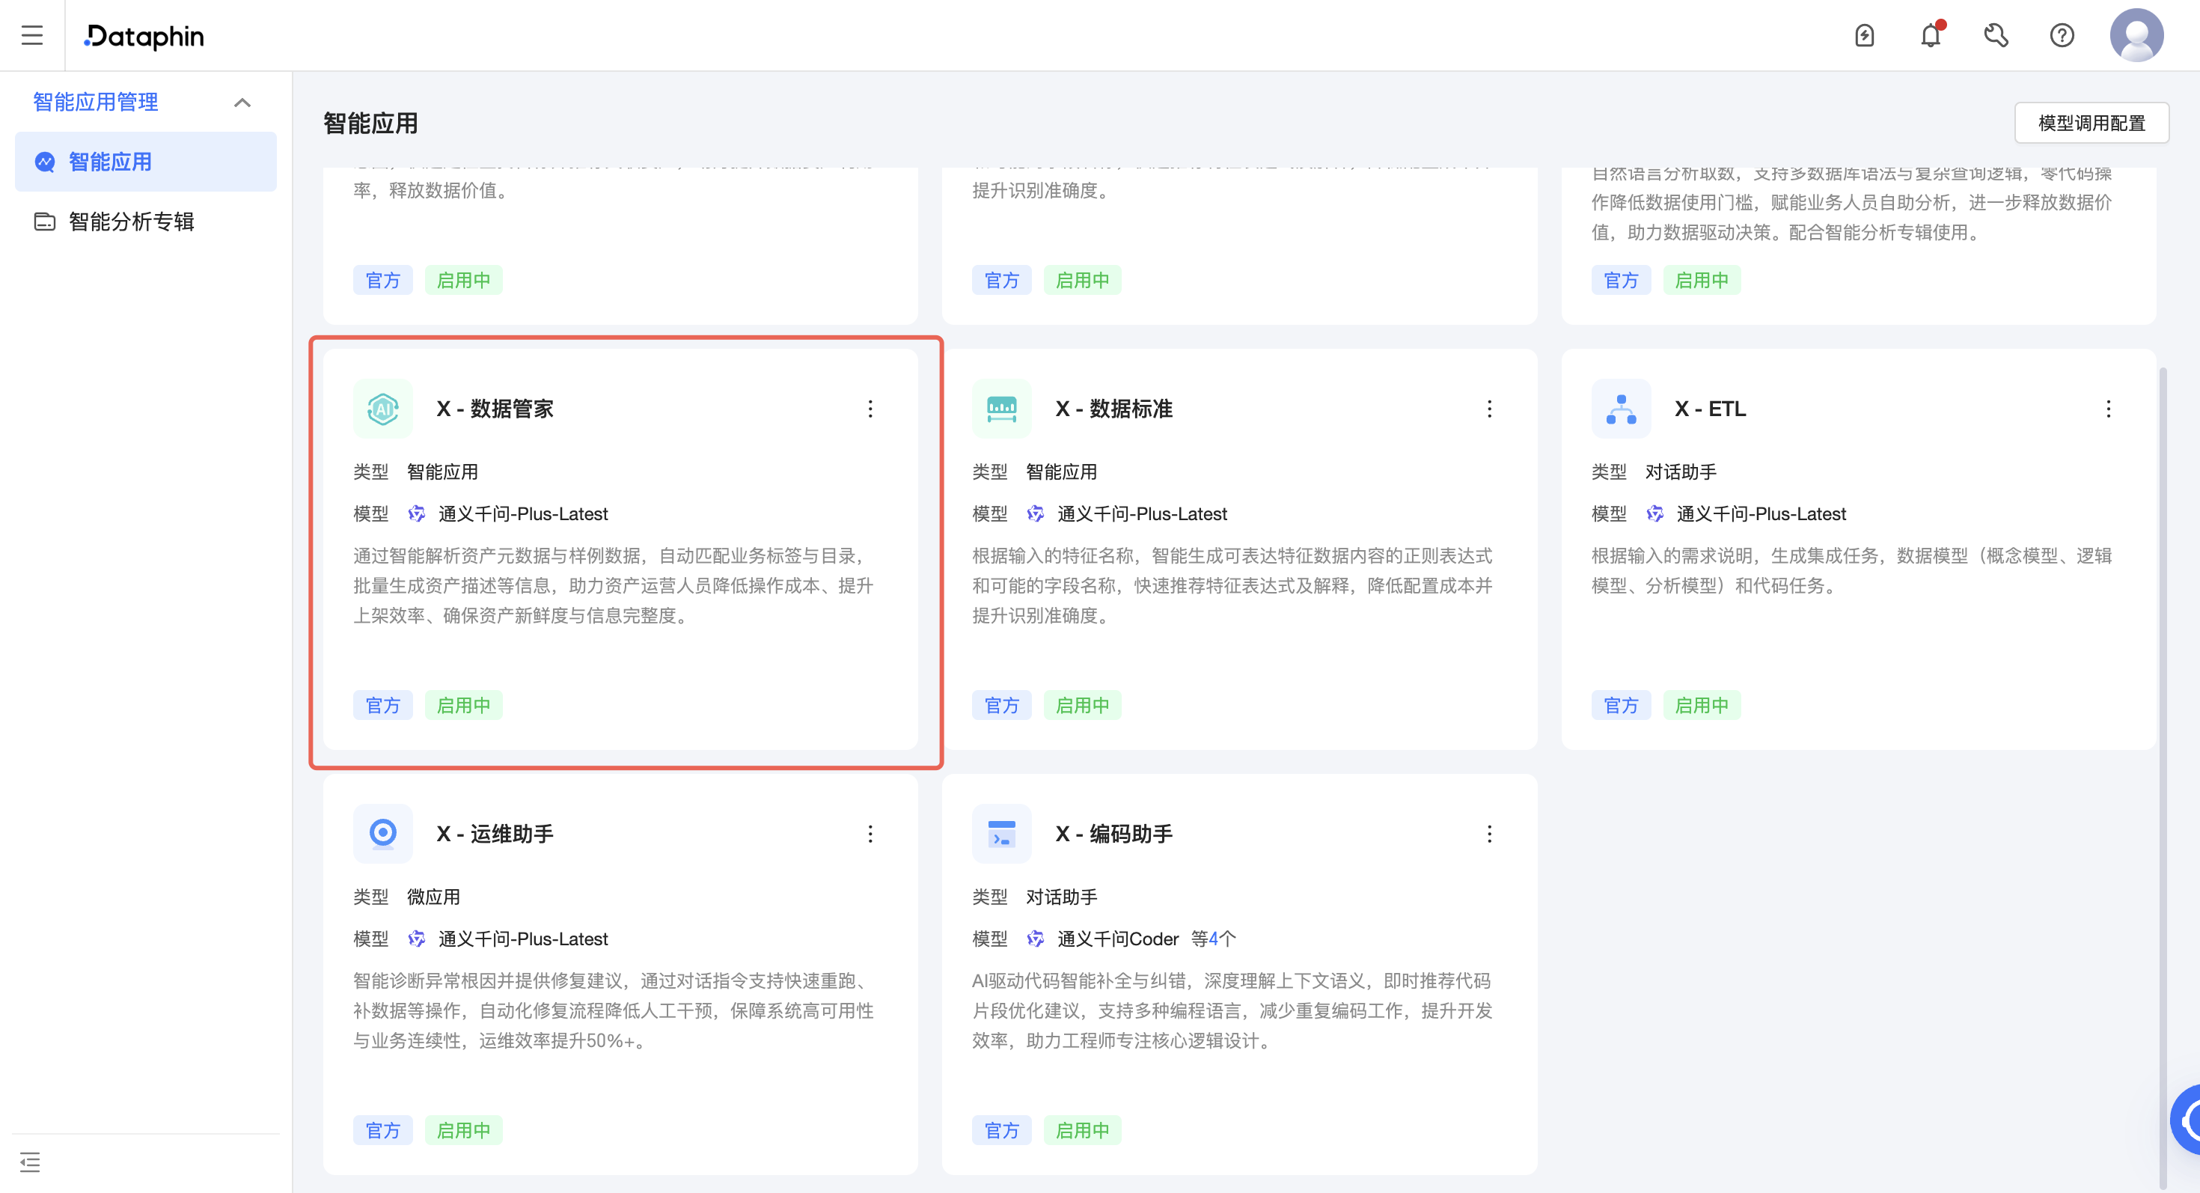Image resolution: width=2200 pixels, height=1193 pixels.
Task: Click the help question mark icon
Action: point(2062,35)
